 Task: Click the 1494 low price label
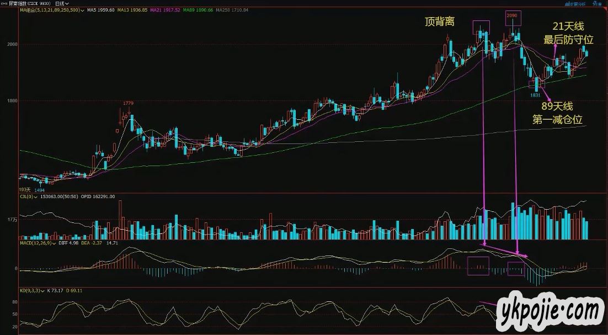40,189
